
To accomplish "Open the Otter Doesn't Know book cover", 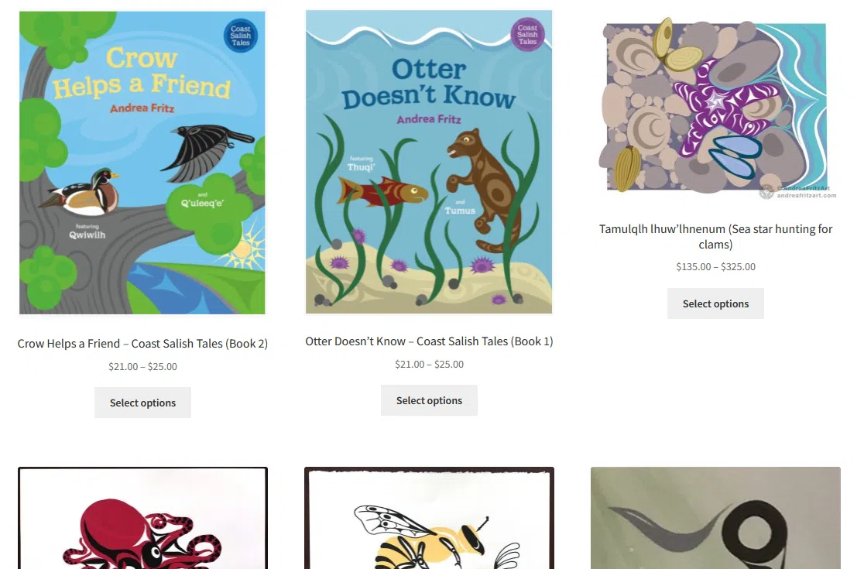I will (429, 161).
